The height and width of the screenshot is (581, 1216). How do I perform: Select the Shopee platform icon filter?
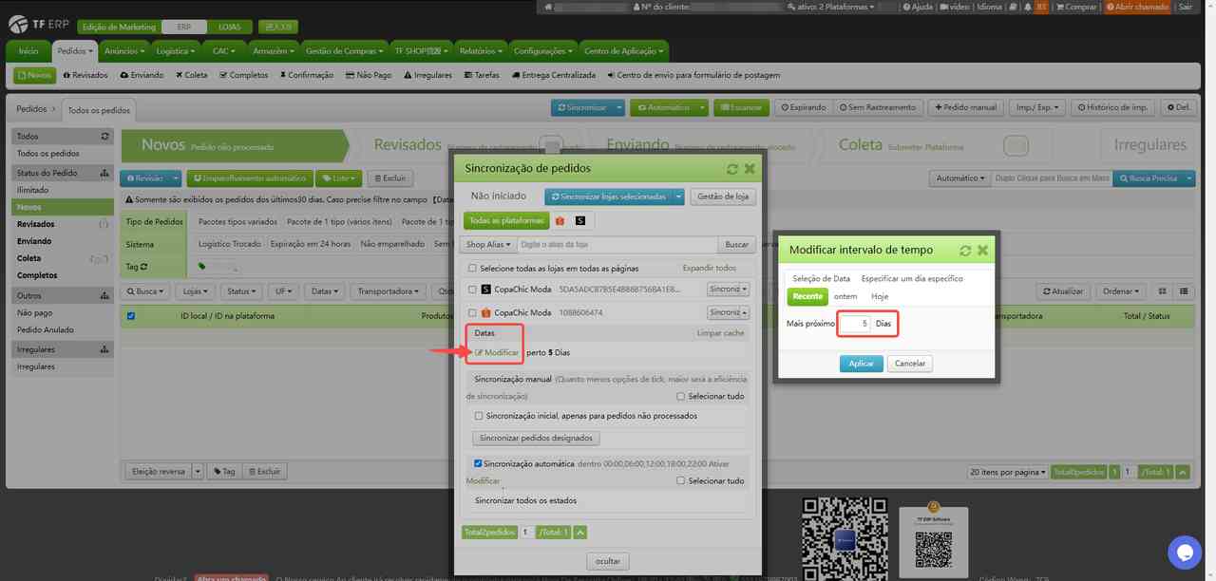click(560, 220)
